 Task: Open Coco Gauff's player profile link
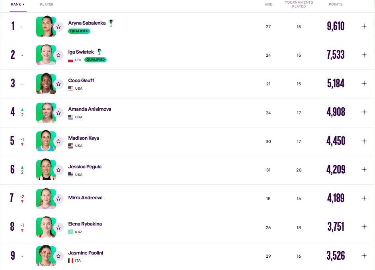[81, 80]
